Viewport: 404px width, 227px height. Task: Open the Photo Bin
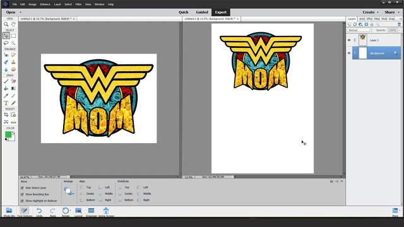coord(9,212)
